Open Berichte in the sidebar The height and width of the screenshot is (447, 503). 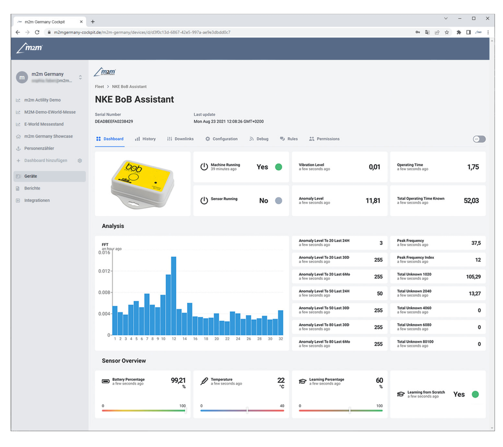click(32, 188)
